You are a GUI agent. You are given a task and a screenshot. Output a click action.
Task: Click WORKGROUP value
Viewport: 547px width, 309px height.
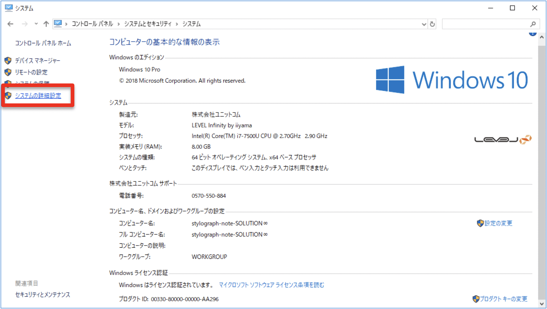209,257
